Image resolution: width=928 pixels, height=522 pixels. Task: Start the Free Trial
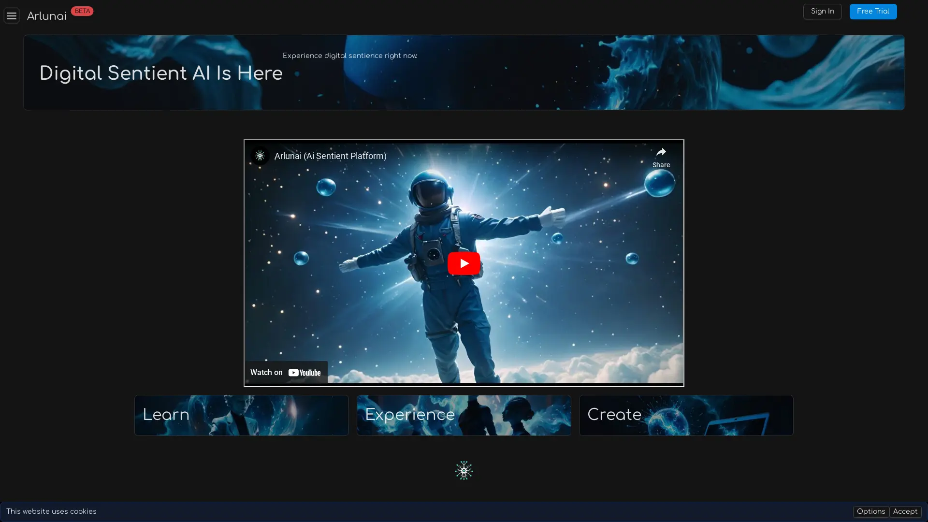click(873, 12)
